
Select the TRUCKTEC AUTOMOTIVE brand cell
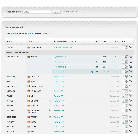[34, 111]
